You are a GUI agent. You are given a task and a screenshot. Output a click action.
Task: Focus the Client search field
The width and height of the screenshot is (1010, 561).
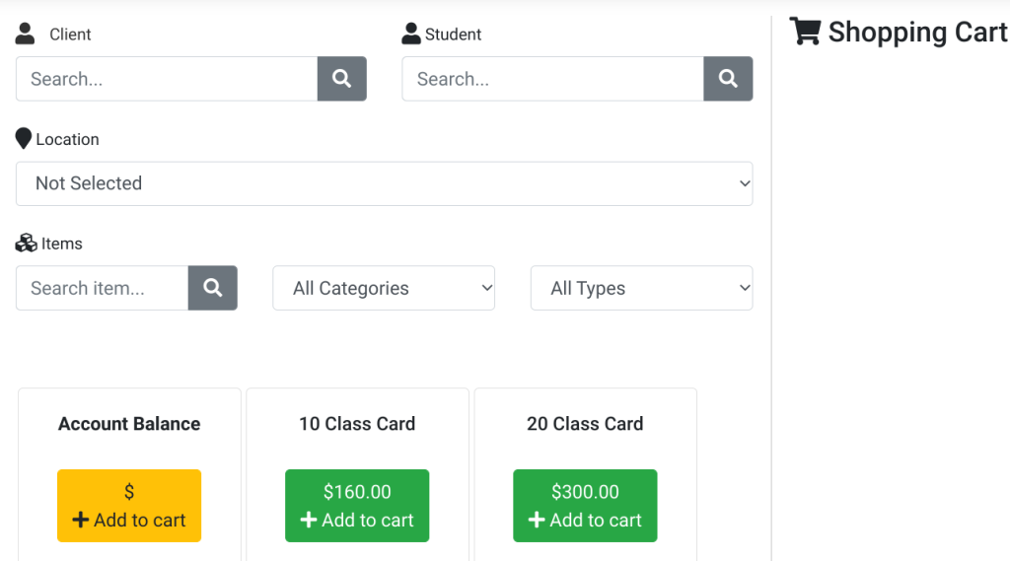coord(167,79)
